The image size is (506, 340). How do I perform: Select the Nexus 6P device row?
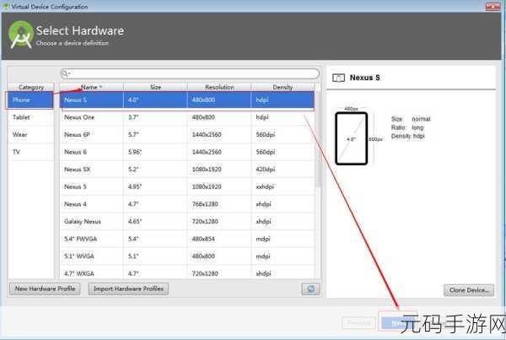coord(187,135)
